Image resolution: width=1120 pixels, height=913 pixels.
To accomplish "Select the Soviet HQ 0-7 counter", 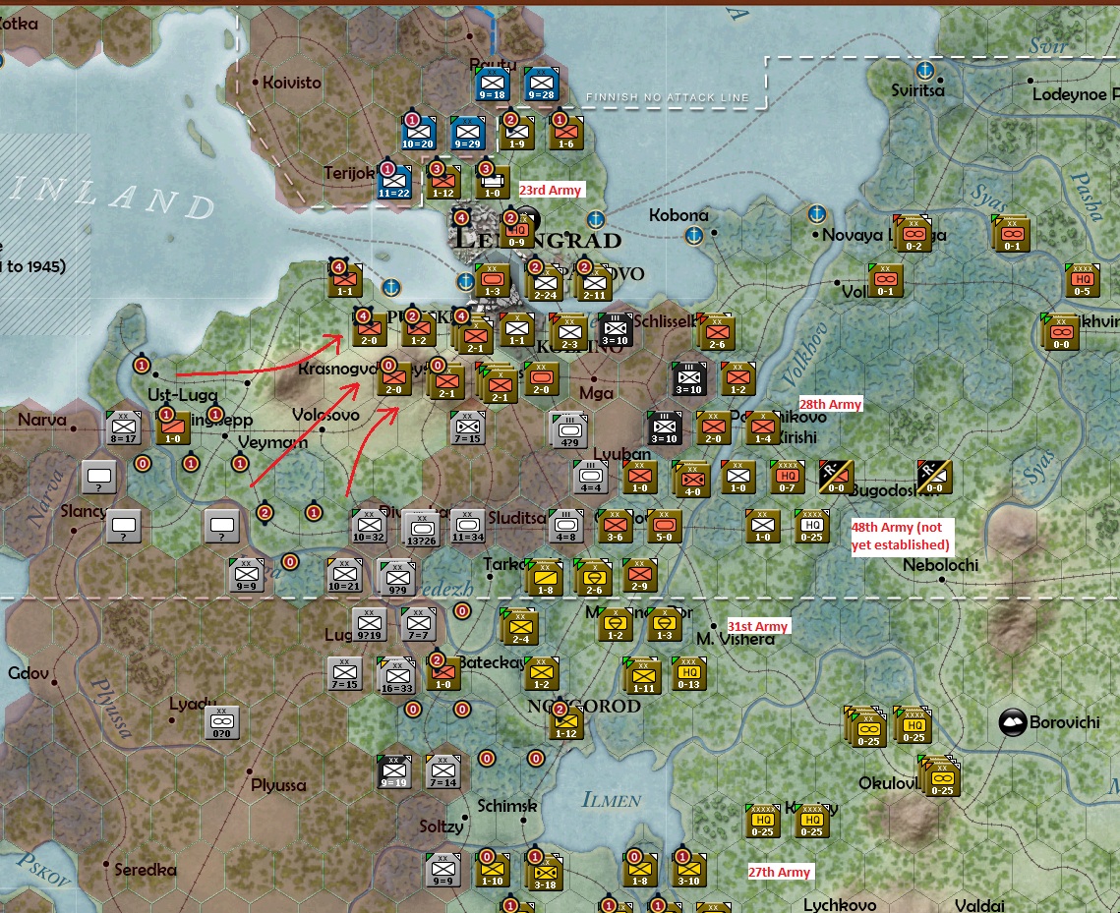I will tap(787, 477).
